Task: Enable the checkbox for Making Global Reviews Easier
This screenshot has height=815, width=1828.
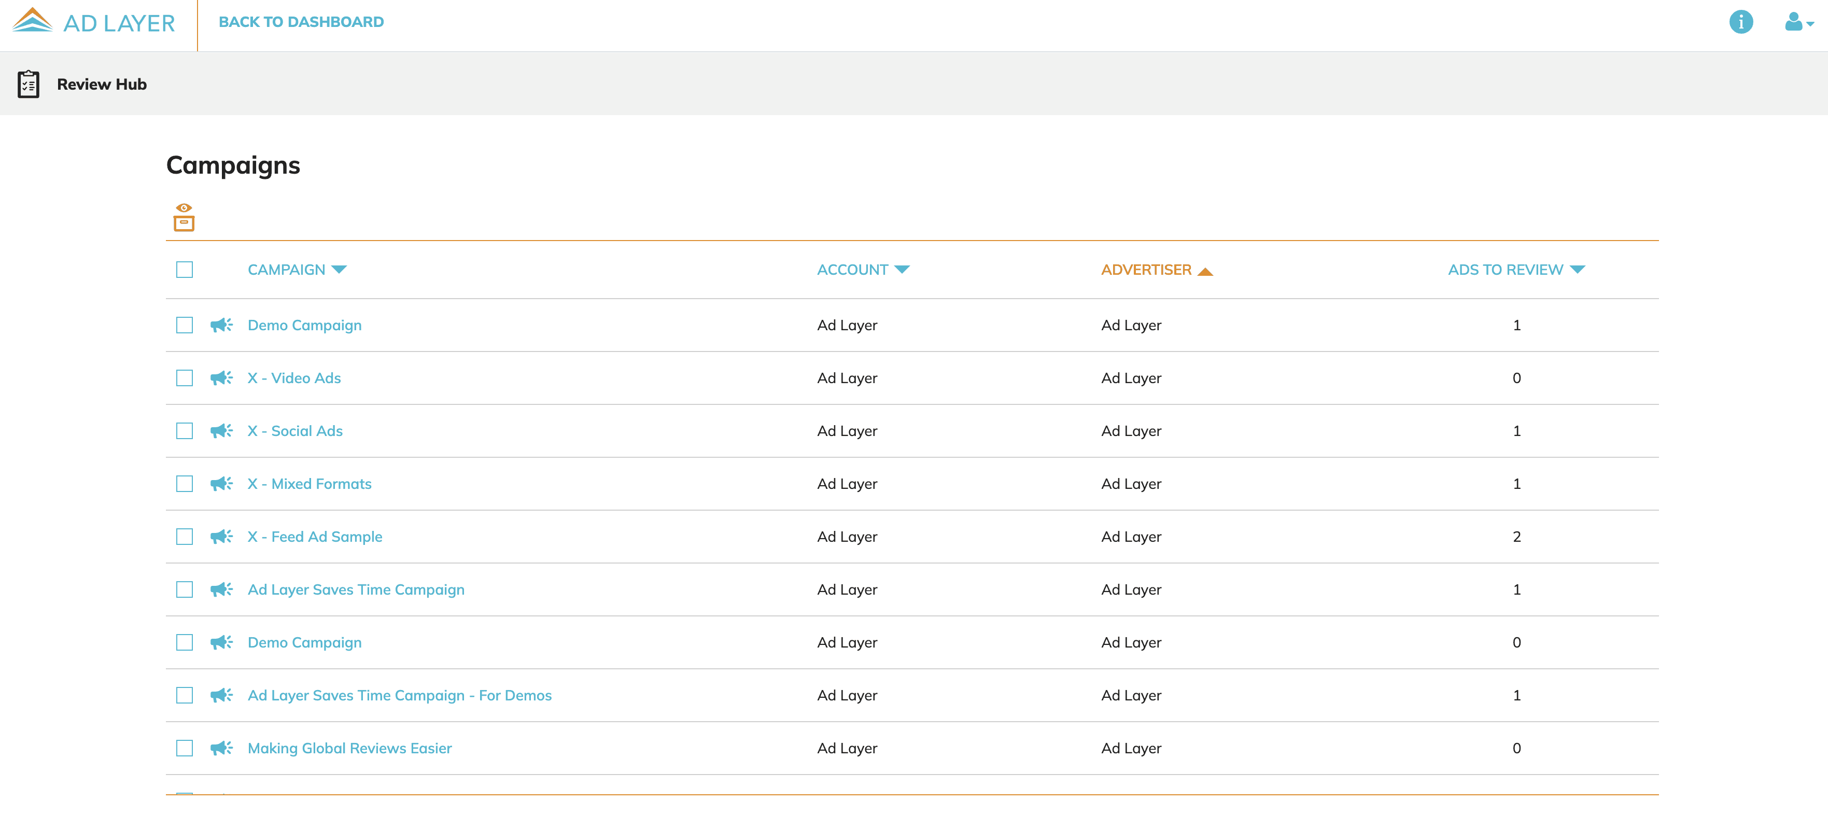Action: (x=185, y=748)
